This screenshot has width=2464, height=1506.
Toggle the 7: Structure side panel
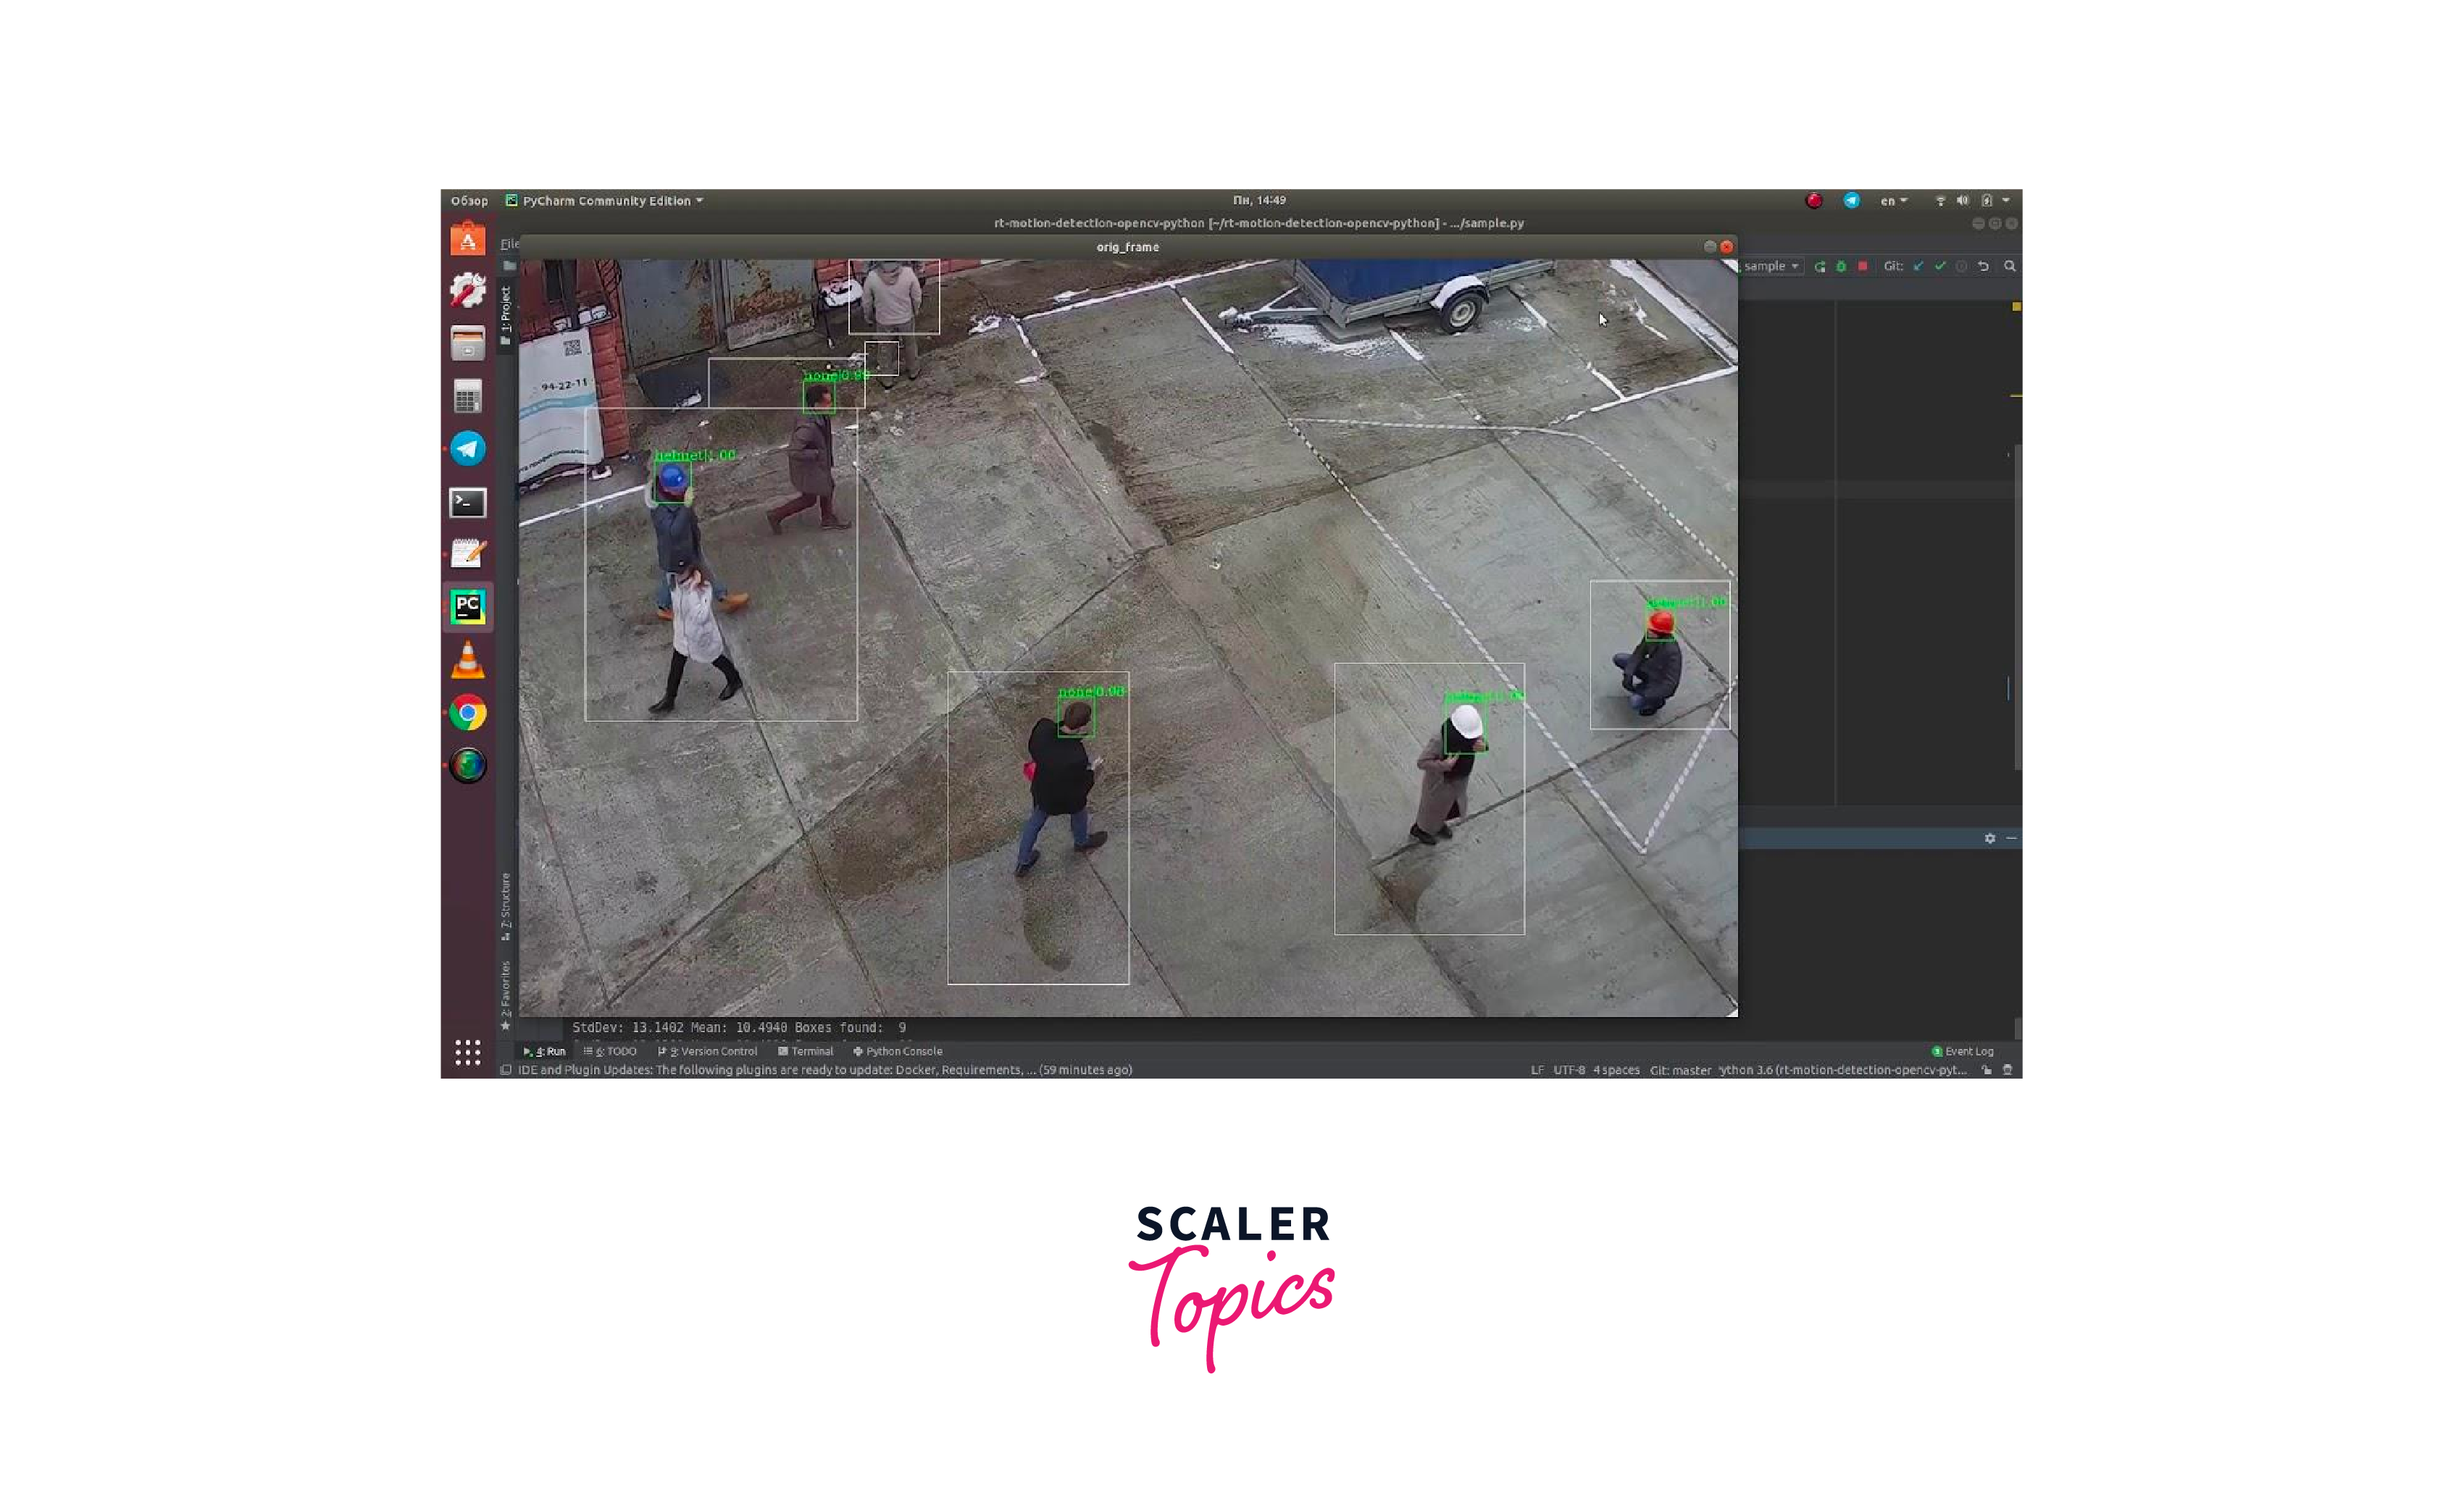pos(506,905)
